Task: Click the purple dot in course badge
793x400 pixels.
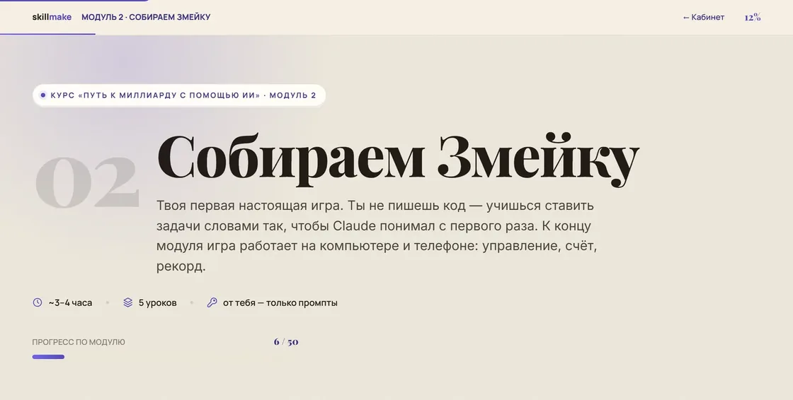Action: [43, 95]
